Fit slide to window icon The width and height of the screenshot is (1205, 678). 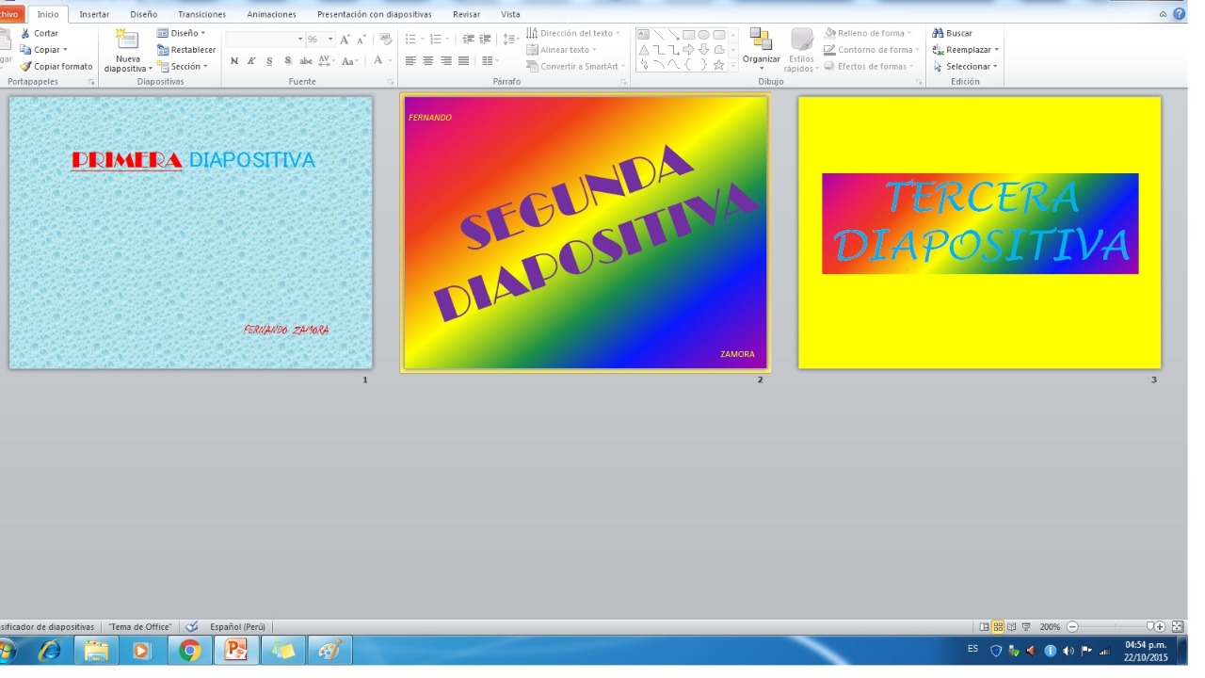point(1178,626)
